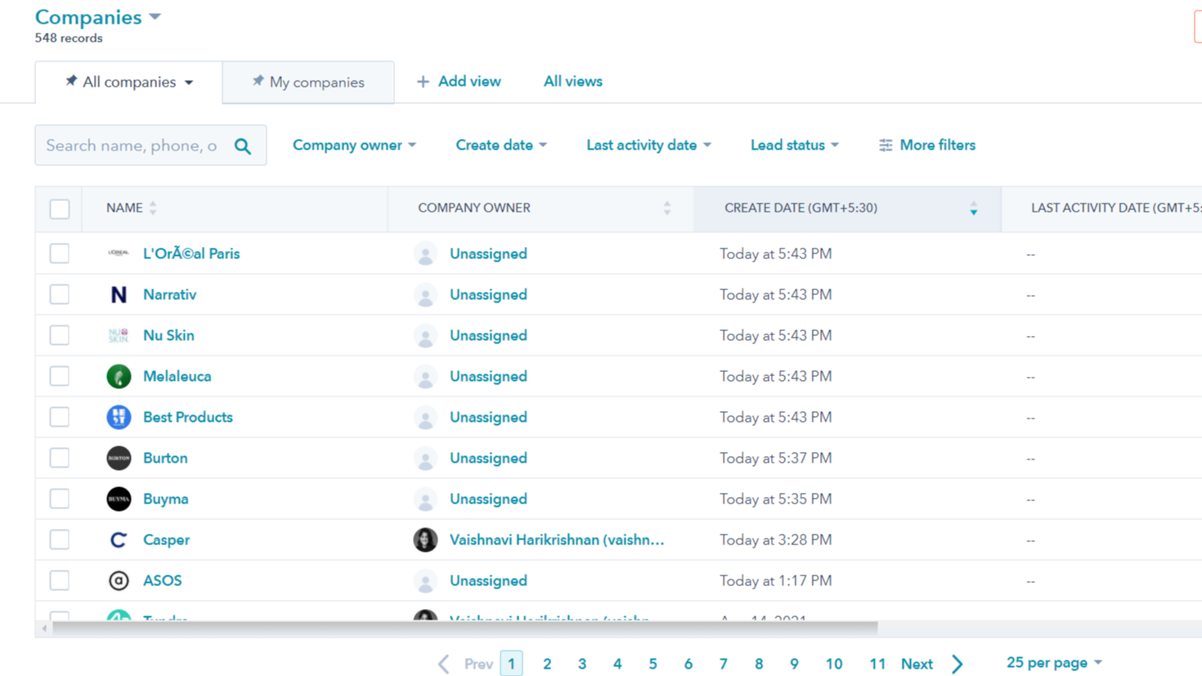This screenshot has height=676, width=1202.
Task: Open the Company owner filter dropdown
Action: point(353,145)
